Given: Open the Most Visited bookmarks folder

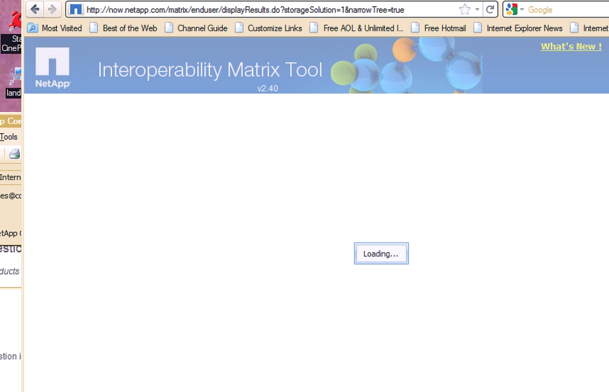Looking at the screenshot, I should point(55,28).
